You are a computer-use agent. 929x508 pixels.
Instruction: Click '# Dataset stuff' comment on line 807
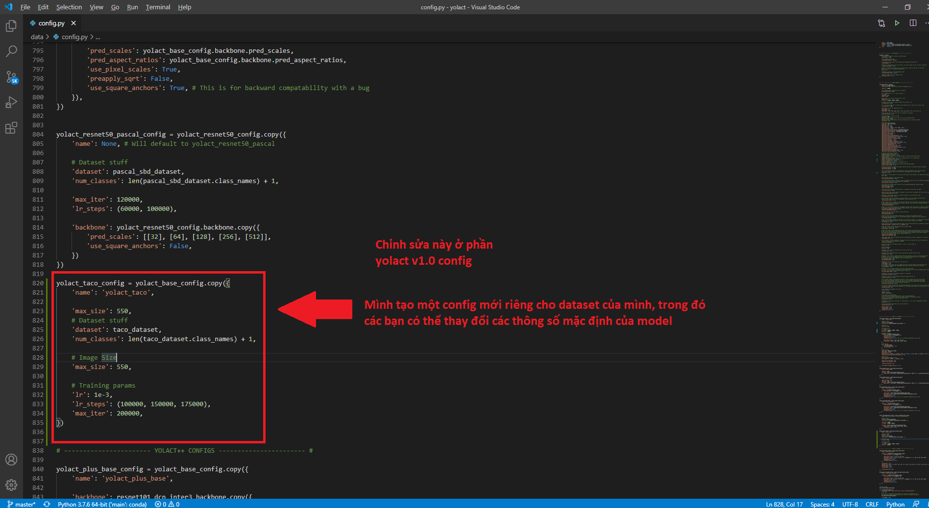click(99, 162)
